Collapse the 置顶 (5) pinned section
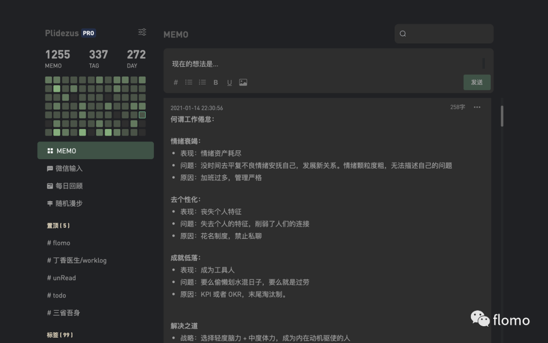This screenshot has height=343, width=548. coord(58,226)
